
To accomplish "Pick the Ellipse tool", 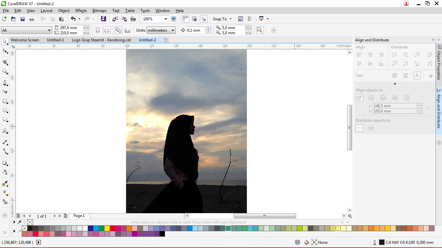I will coord(5,110).
